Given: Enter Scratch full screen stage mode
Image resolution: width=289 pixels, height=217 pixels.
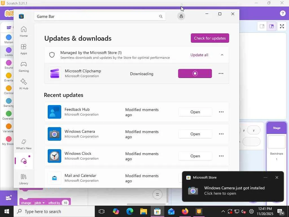Looking at the screenshot, I should point(282,26).
